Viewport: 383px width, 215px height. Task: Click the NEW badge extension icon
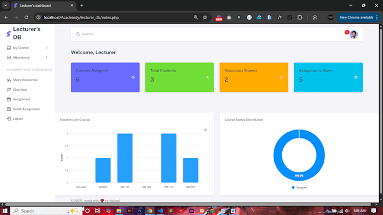219,18
